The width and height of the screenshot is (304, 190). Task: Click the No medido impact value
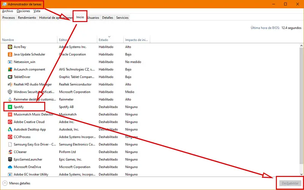tap(133, 62)
